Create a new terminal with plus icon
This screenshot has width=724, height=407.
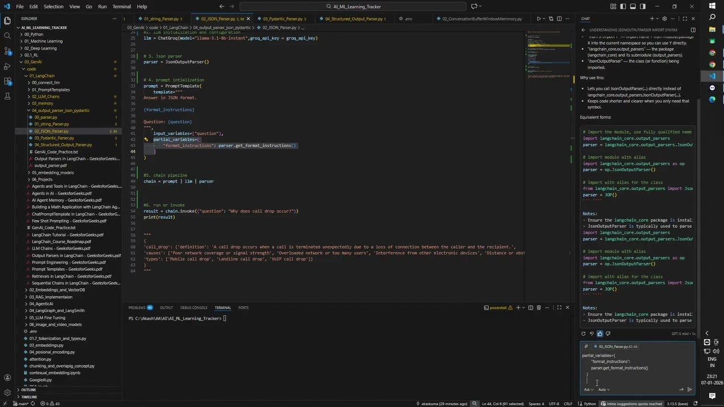(518, 308)
